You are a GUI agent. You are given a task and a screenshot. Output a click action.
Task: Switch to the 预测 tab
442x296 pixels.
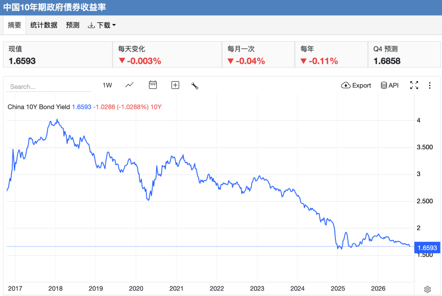(x=72, y=25)
